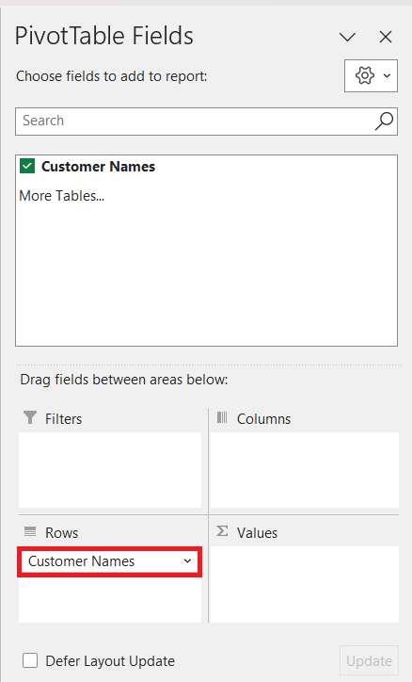Click the empty Values drop area
The image size is (412, 682).
tap(305, 584)
